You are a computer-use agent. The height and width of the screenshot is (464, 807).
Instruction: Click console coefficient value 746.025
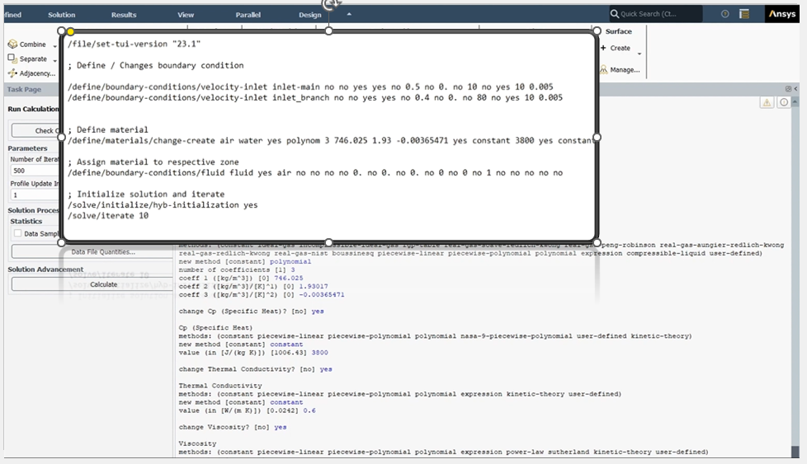pos(289,278)
